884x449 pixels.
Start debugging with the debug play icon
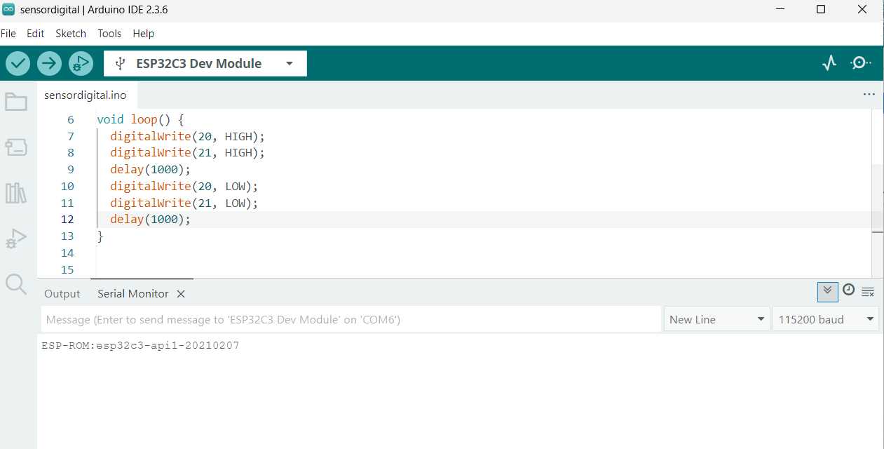point(81,63)
